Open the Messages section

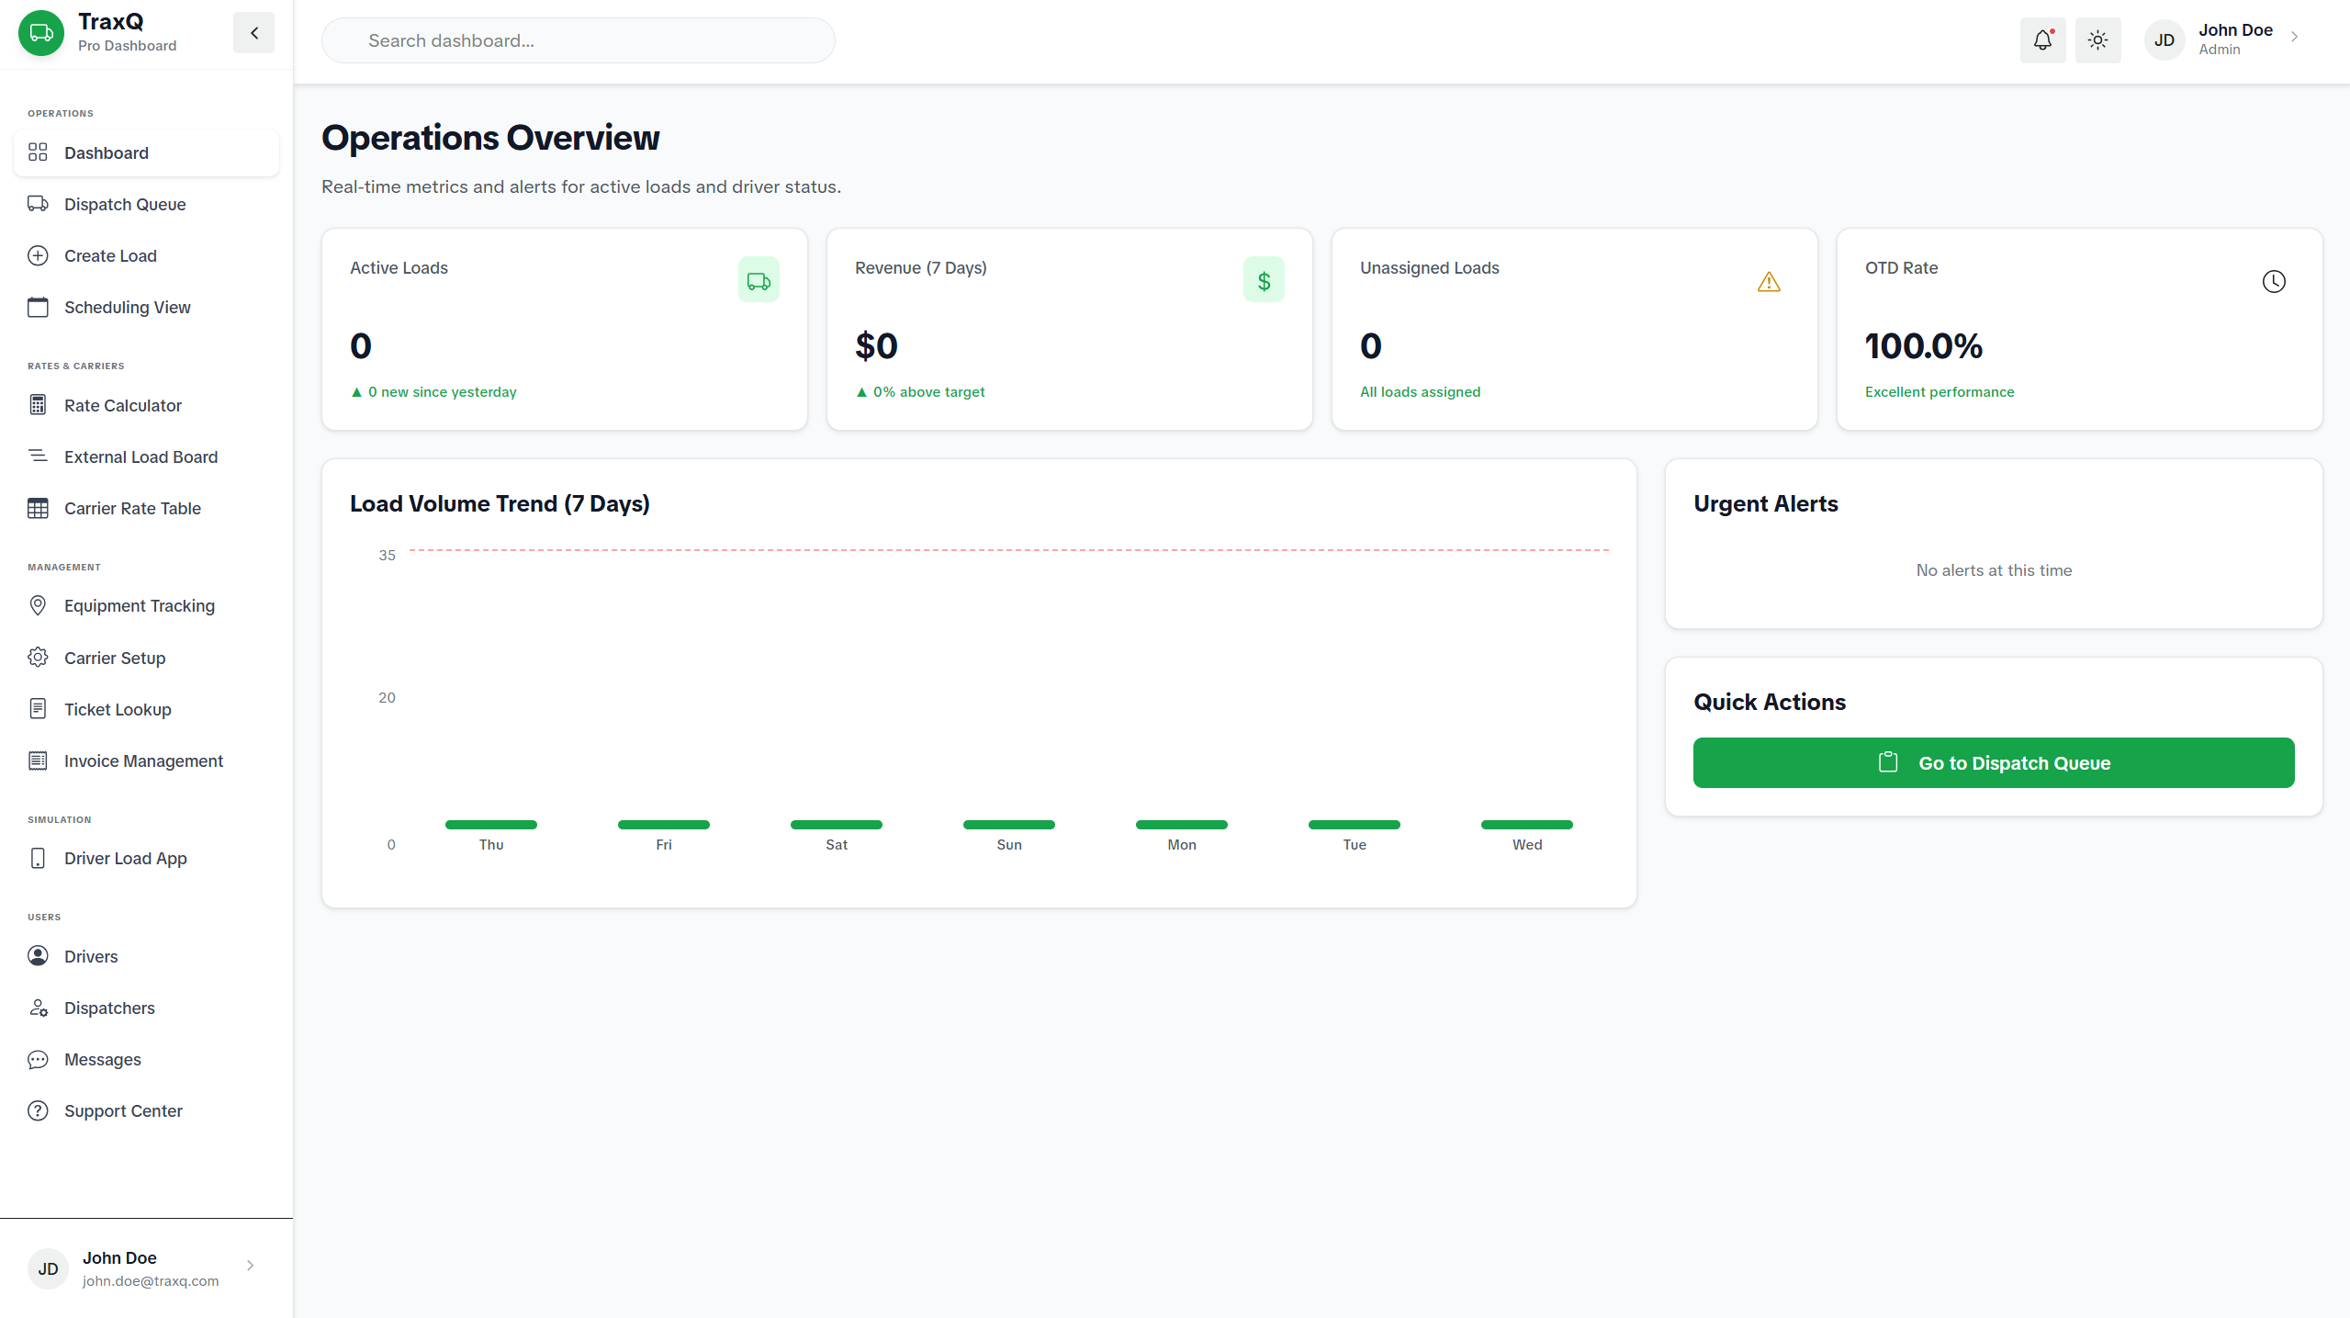[x=104, y=1059]
